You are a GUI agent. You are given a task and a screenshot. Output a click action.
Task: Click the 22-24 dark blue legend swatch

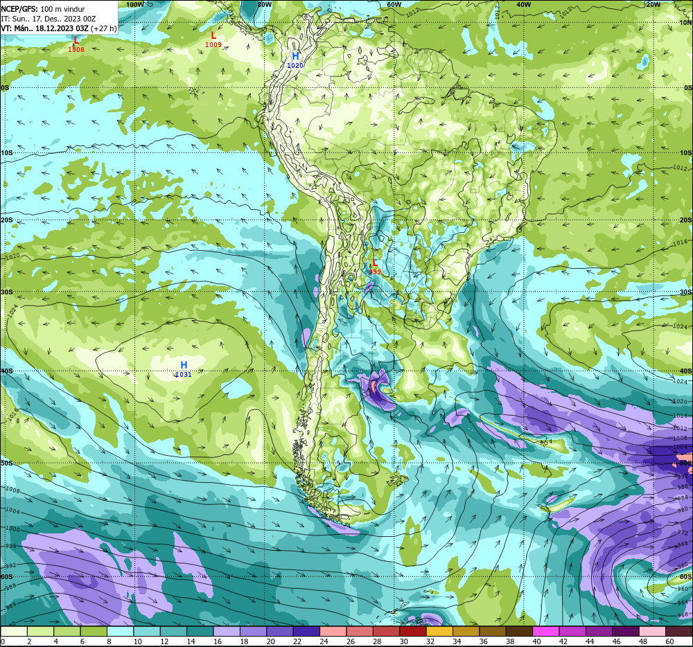pos(306,631)
